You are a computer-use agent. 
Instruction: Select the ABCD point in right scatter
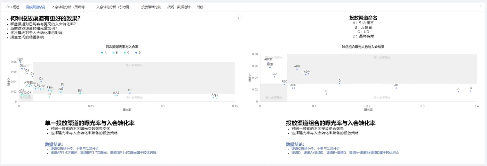pyautogui.click(x=268, y=62)
